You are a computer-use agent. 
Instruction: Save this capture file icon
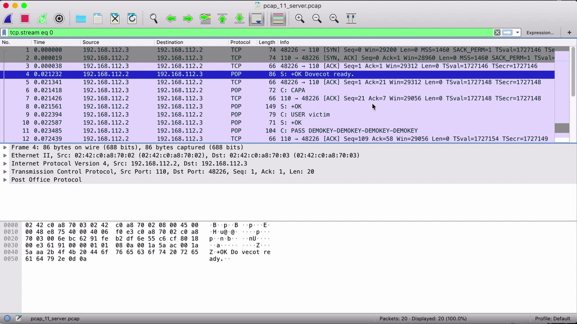pyautogui.click(x=98, y=18)
